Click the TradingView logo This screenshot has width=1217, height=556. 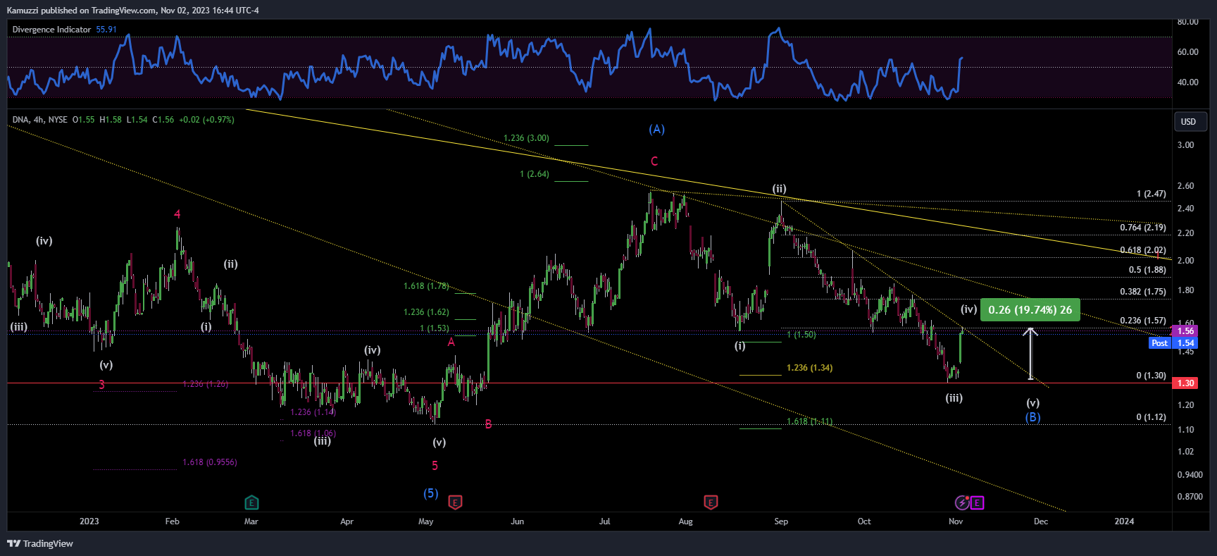[40, 543]
